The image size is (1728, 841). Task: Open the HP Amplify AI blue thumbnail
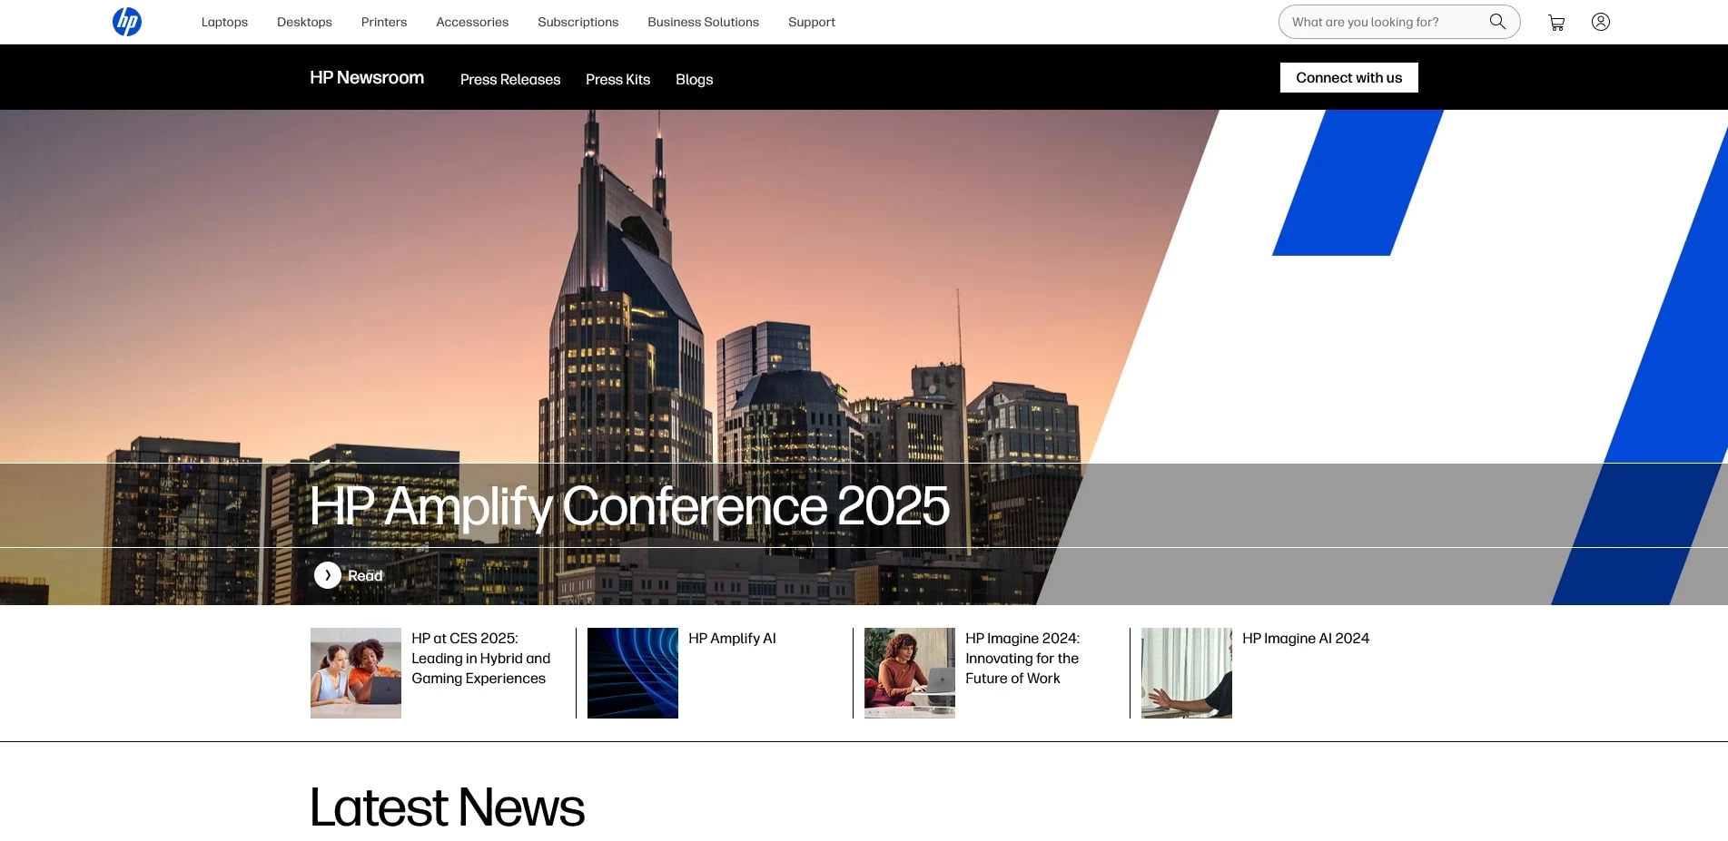[x=633, y=673]
